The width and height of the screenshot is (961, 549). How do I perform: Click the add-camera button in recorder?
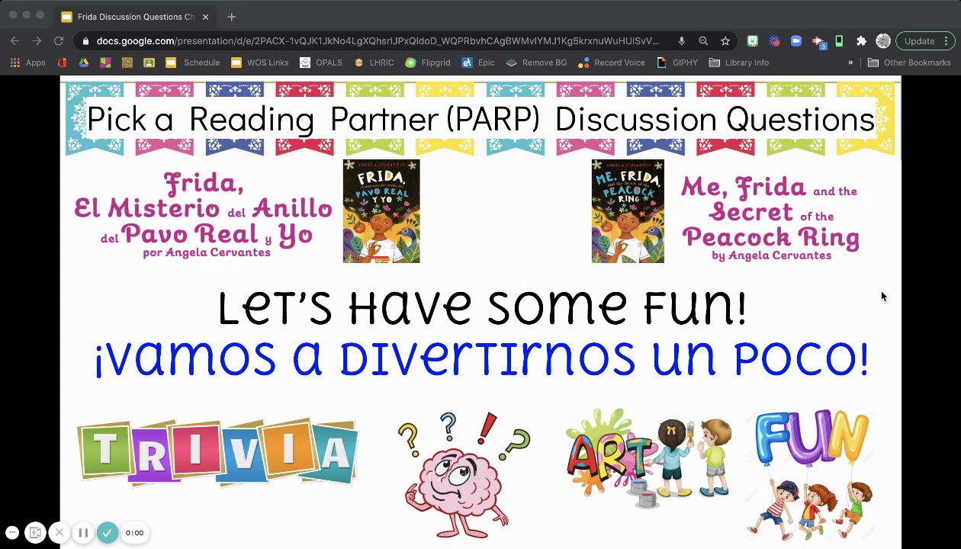(34, 533)
